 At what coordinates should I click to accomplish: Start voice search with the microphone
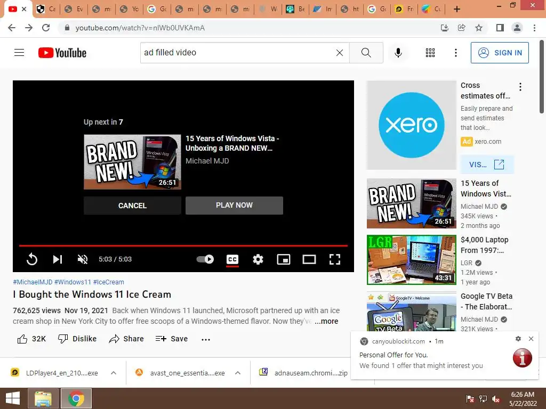[398, 53]
